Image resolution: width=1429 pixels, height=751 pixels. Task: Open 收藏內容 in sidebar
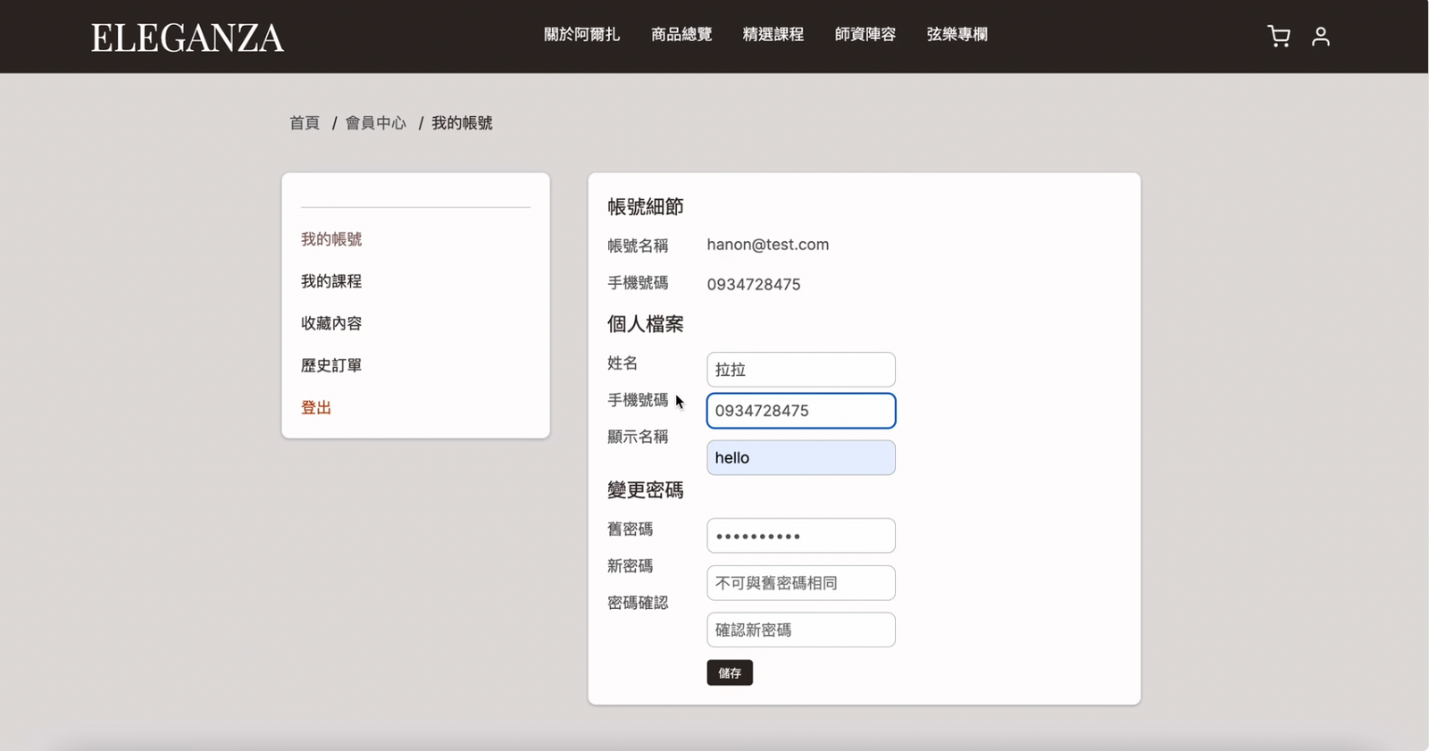click(331, 323)
